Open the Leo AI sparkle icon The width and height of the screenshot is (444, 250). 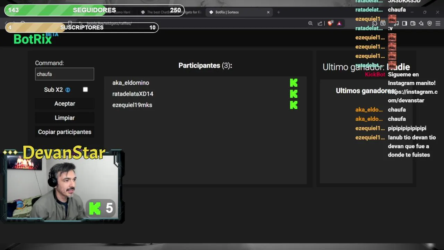pos(421,23)
